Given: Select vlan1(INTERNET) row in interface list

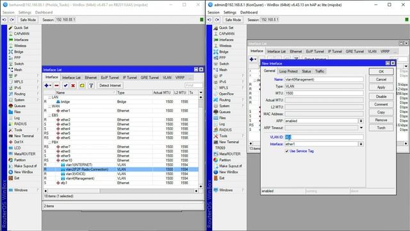Looking at the screenshot, I should point(121,165).
